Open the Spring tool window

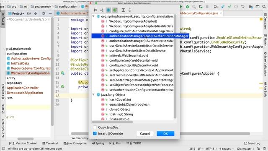tap(98, 143)
